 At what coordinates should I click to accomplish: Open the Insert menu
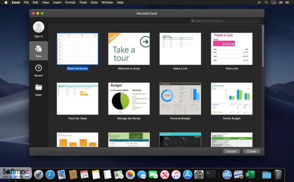57,2
